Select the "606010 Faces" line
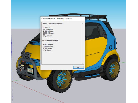The height and width of the screenshot is (103, 138). tap(48, 45)
